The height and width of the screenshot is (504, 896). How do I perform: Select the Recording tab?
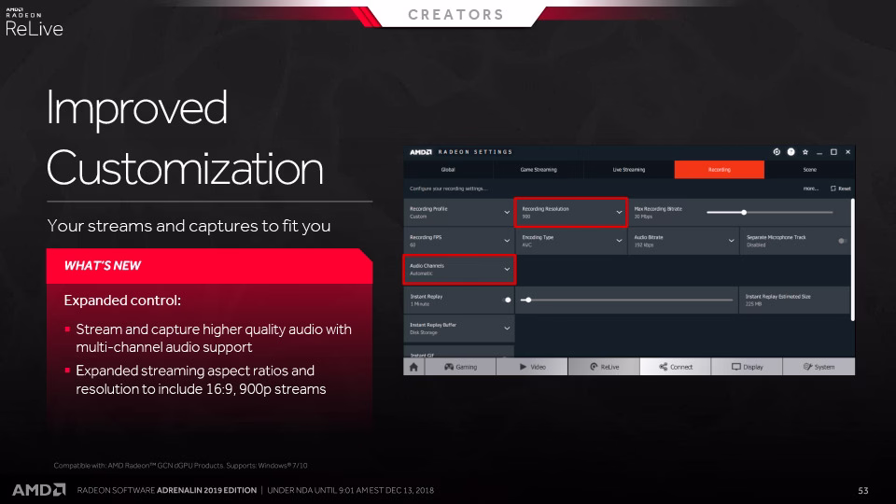pyautogui.click(x=719, y=170)
